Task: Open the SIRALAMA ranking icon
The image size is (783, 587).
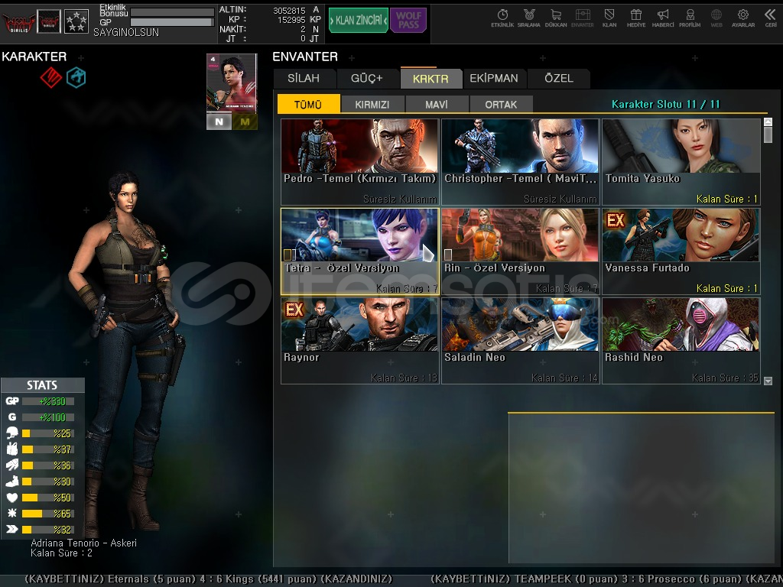Action: point(529,18)
